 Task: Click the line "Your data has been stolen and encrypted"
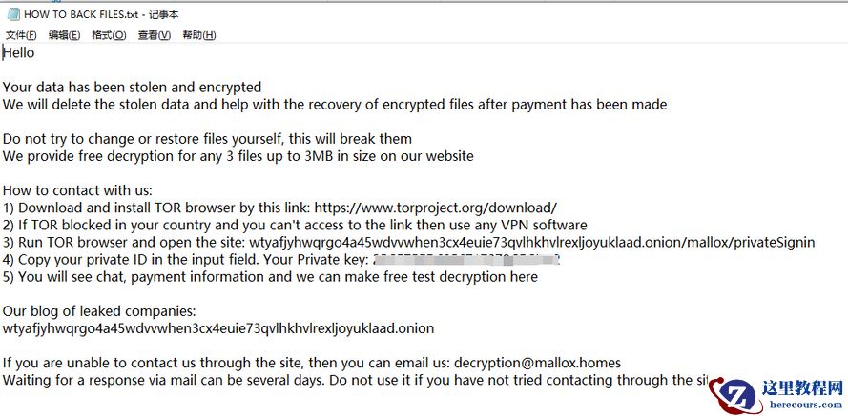[x=132, y=87]
